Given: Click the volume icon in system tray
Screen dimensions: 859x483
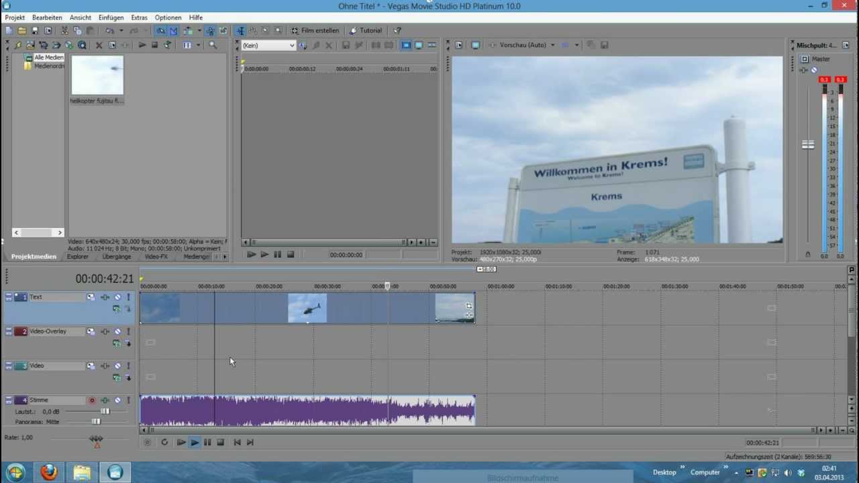Looking at the screenshot, I should pos(787,472).
